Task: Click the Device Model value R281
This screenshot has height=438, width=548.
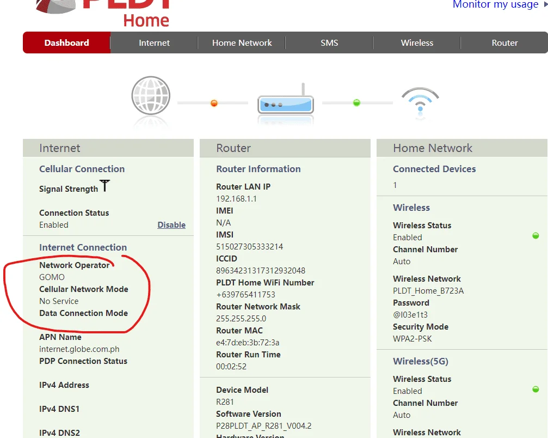Action: pyautogui.click(x=225, y=402)
